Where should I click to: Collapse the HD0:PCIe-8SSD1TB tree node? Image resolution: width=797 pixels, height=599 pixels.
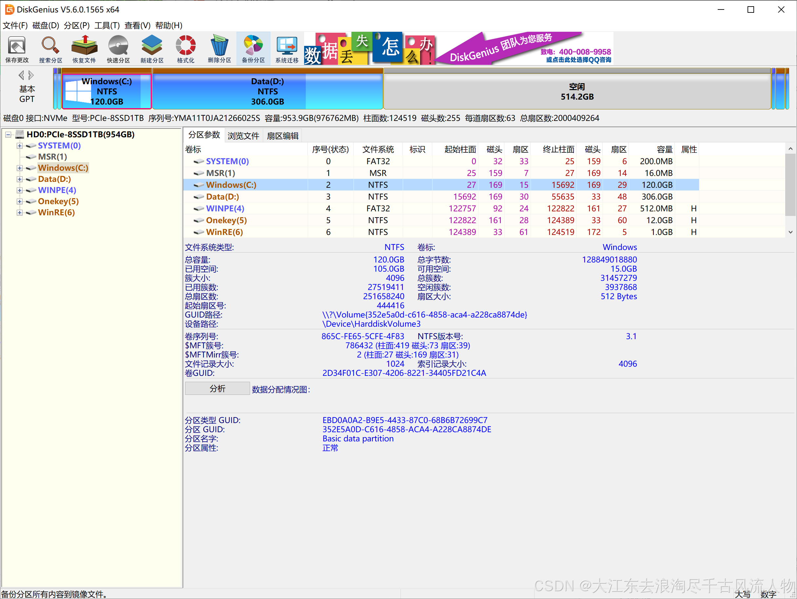click(x=8, y=135)
